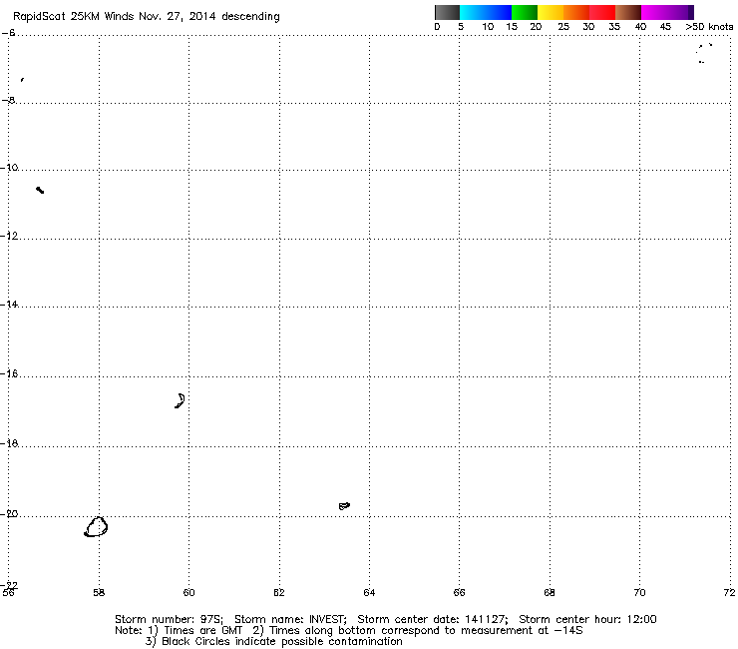Select the cyan-blue 5-15 knots legend band

[486, 12]
